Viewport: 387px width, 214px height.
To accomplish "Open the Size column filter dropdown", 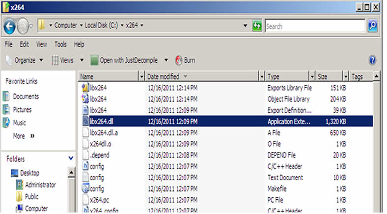I will [x=346, y=77].
